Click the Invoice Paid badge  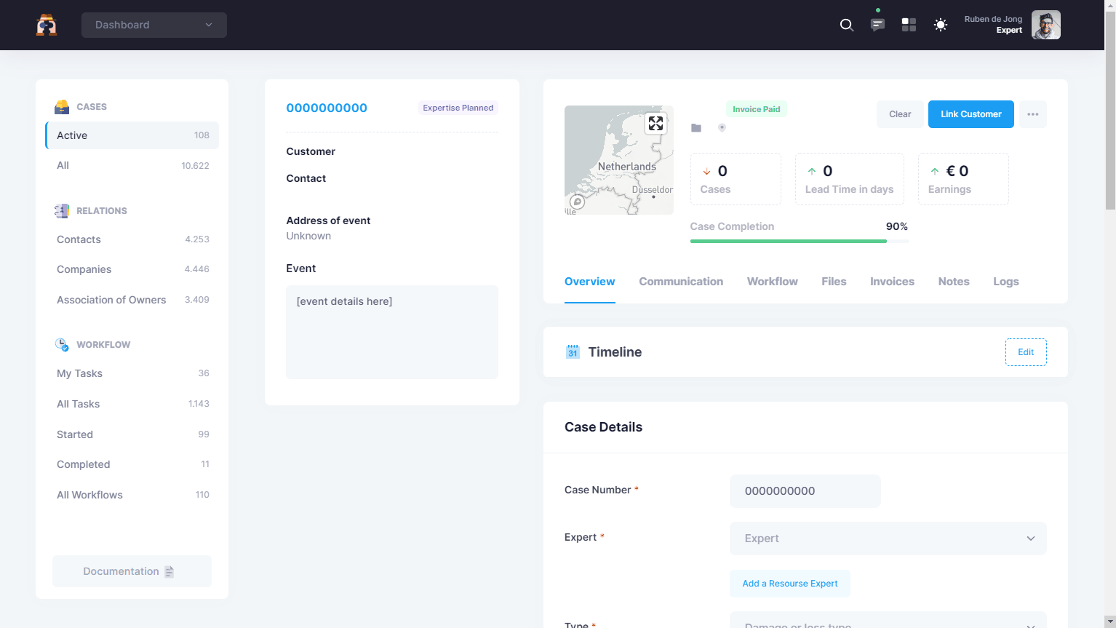(x=756, y=109)
